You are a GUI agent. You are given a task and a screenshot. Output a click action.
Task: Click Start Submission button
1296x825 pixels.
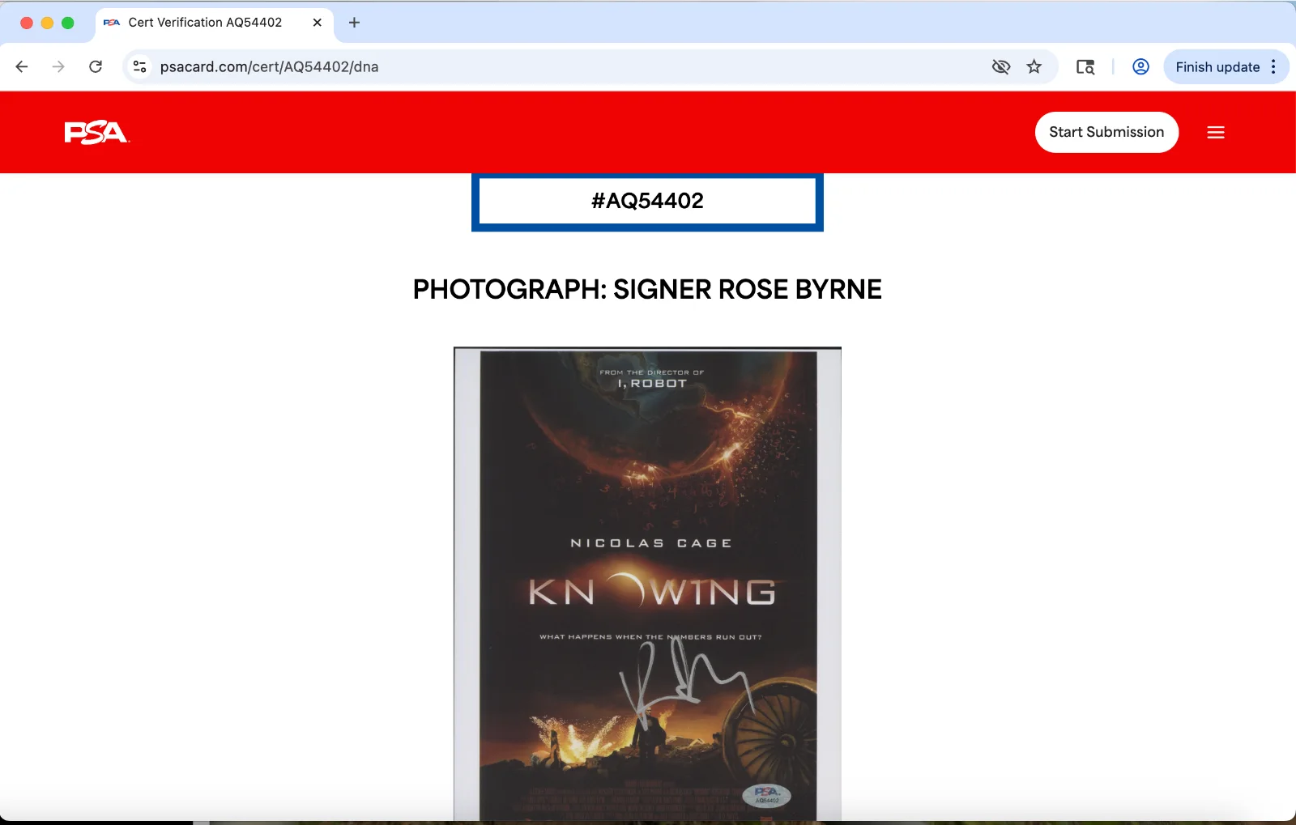point(1106,132)
